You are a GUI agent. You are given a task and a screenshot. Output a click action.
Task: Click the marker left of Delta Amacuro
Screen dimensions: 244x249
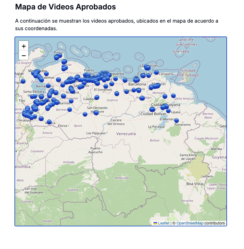coord(173,96)
